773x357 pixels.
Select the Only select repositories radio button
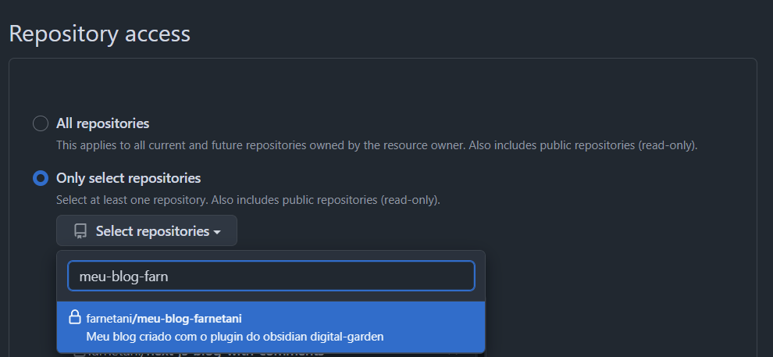coord(41,178)
